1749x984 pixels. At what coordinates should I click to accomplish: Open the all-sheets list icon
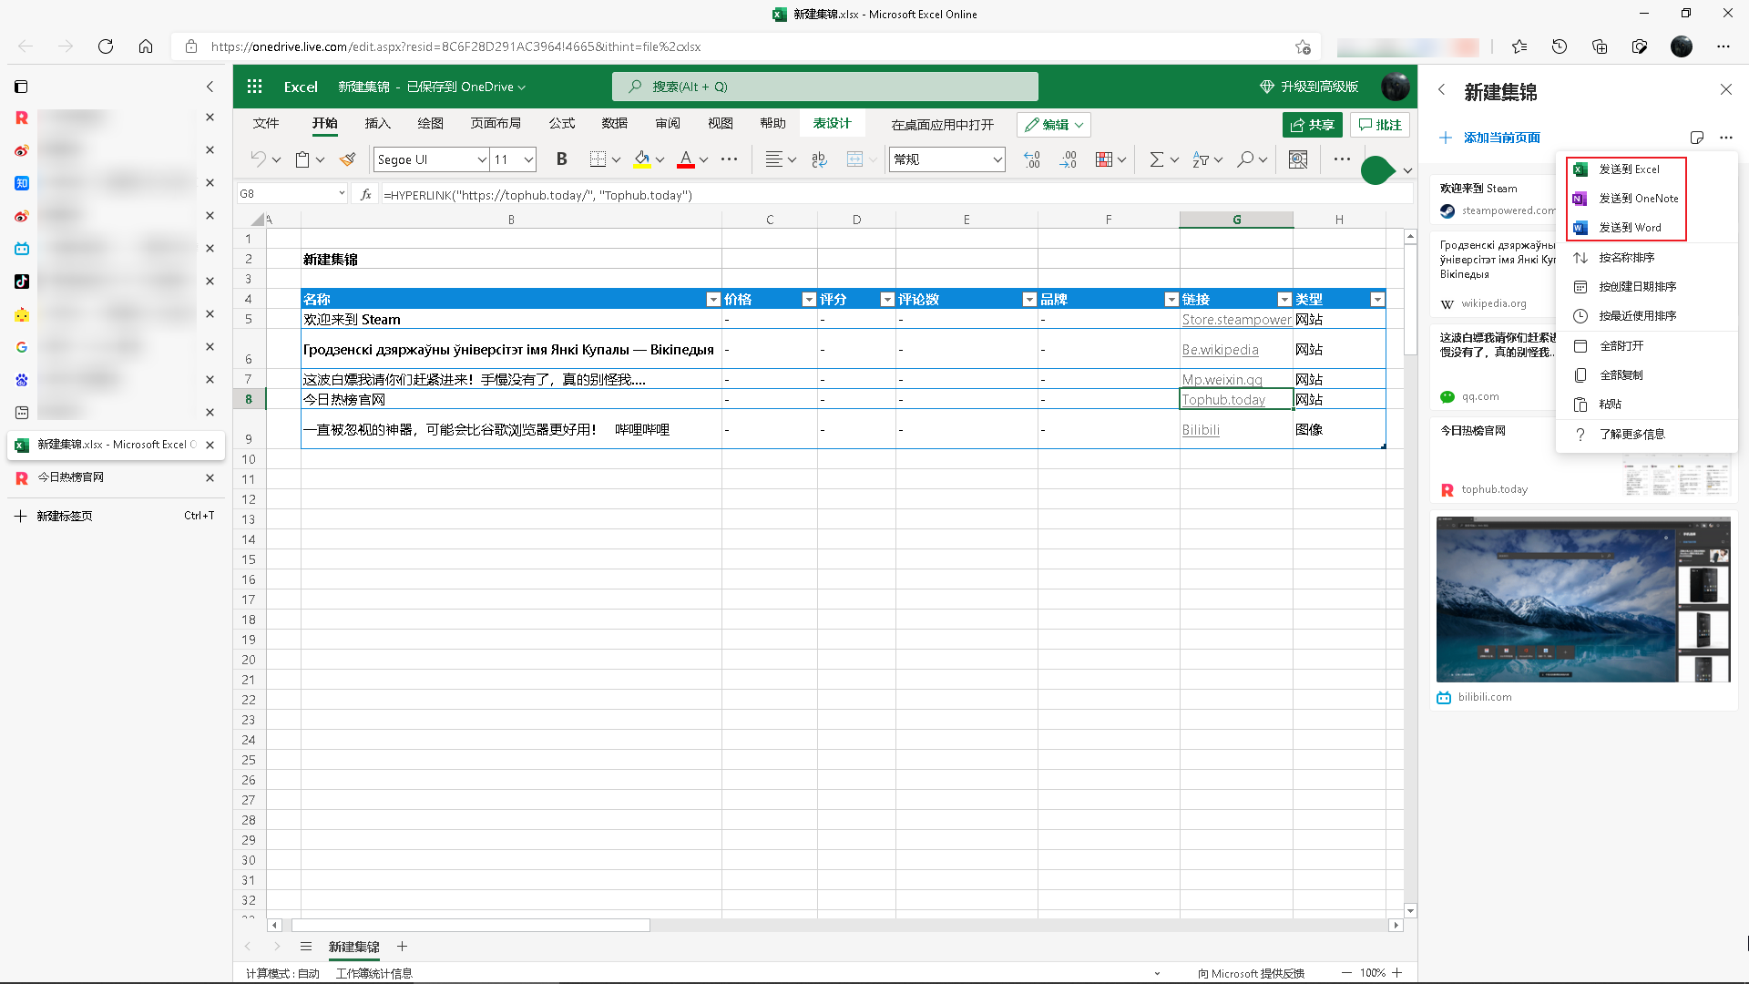pyautogui.click(x=306, y=947)
